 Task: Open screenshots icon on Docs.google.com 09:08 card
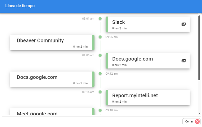184,61
